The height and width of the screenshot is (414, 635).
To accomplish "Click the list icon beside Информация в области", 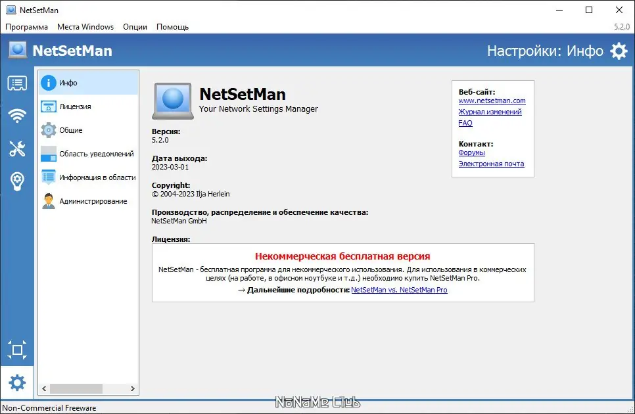I will (x=49, y=177).
